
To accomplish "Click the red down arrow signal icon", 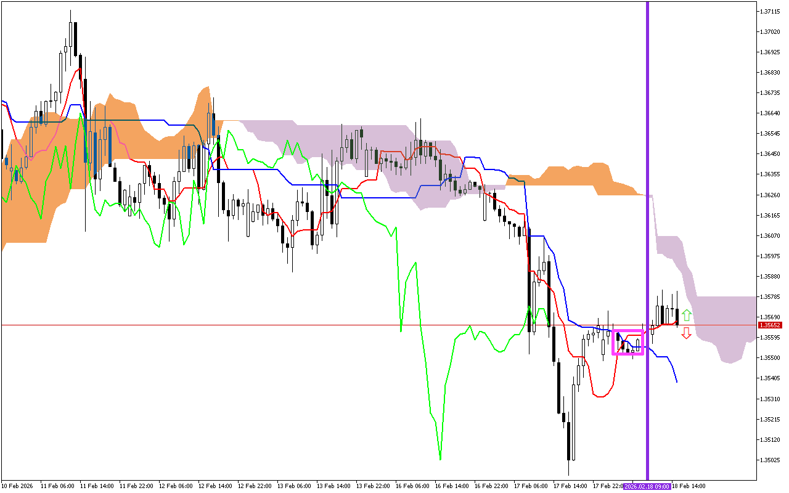I will coord(687,333).
